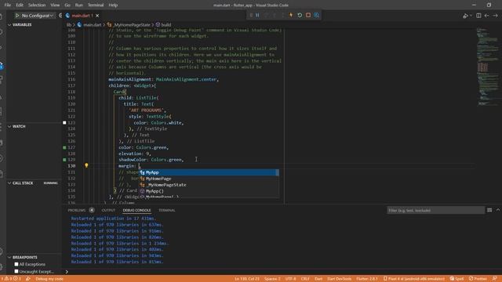Pause the debug session
Image resolution: width=502 pixels, height=282 pixels.
point(257,15)
